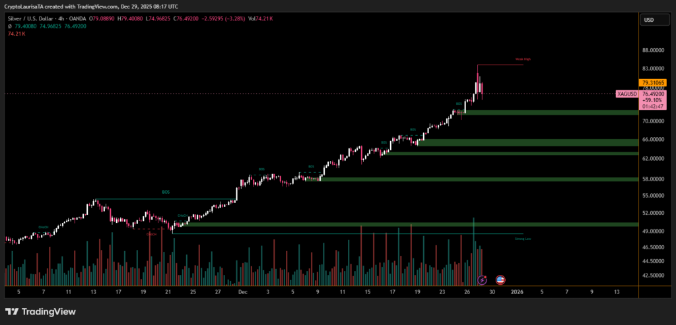The height and width of the screenshot is (325, 676).
Task: Click the 2026 marker on time axis
Action: point(517,291)
